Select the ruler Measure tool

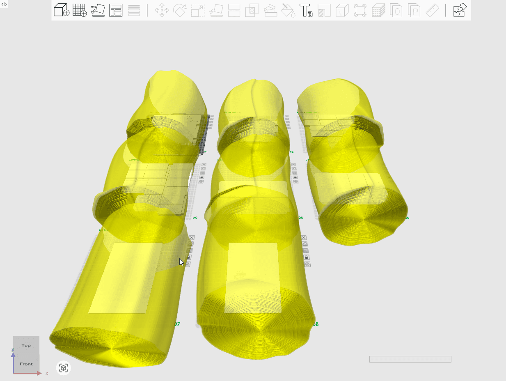[x=433, y=10]
